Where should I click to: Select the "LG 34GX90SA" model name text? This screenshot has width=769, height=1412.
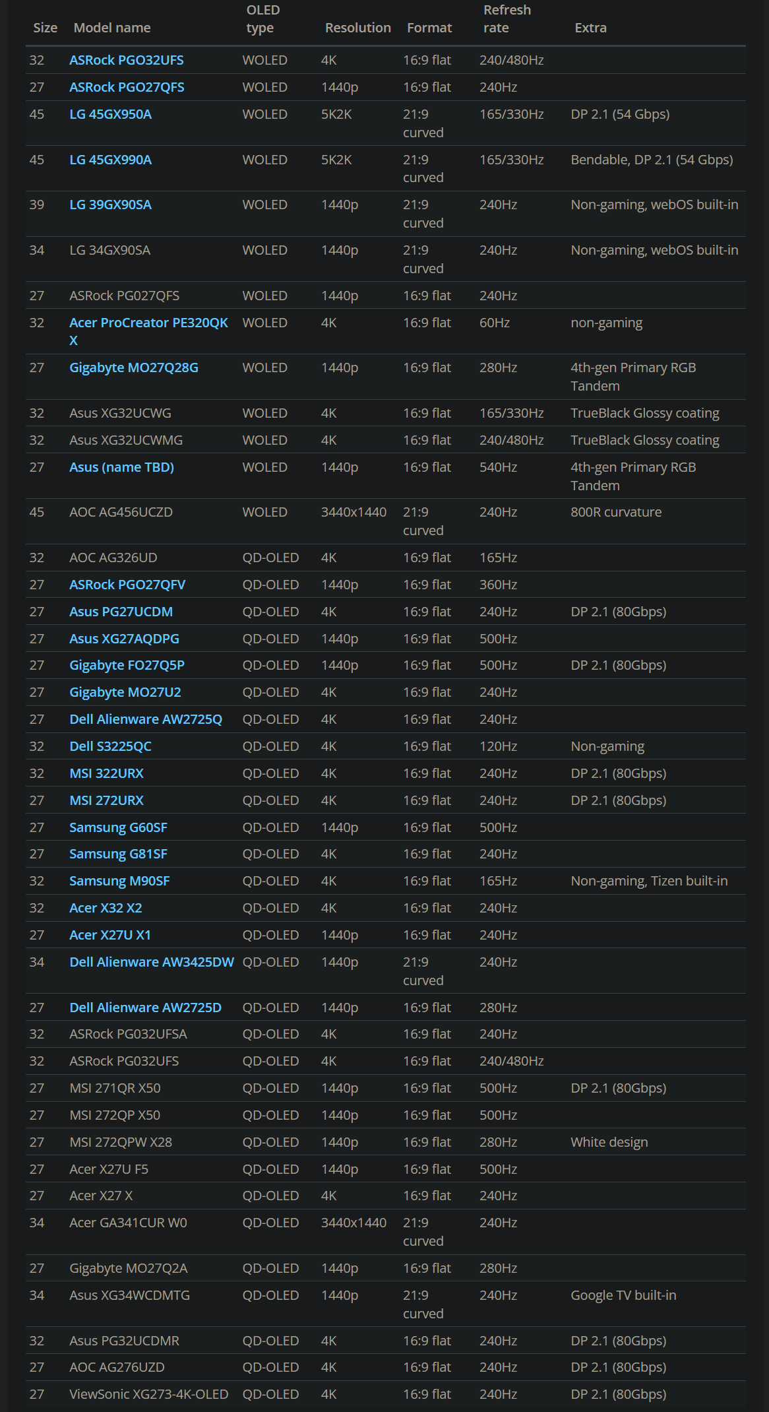click(110, 250)
